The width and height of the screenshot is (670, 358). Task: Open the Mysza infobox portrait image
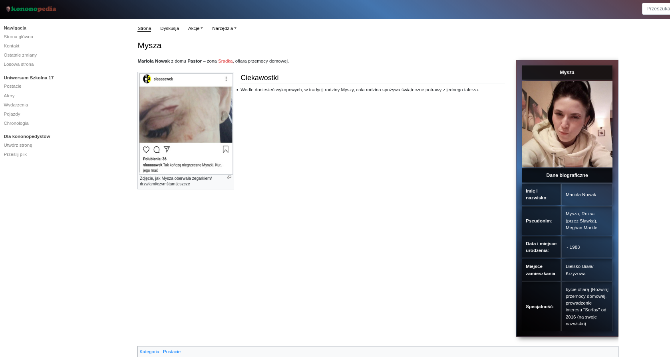(x=567, y=124)
